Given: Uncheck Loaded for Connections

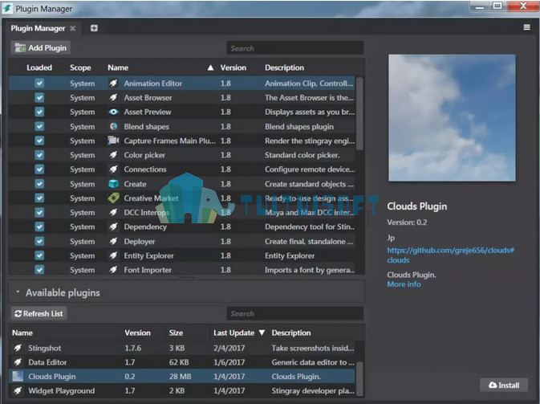Looking at the screenshot, I should [39, 169].
